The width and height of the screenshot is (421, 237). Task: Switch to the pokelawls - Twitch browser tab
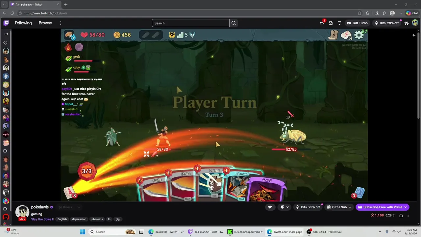pos(35,5)
